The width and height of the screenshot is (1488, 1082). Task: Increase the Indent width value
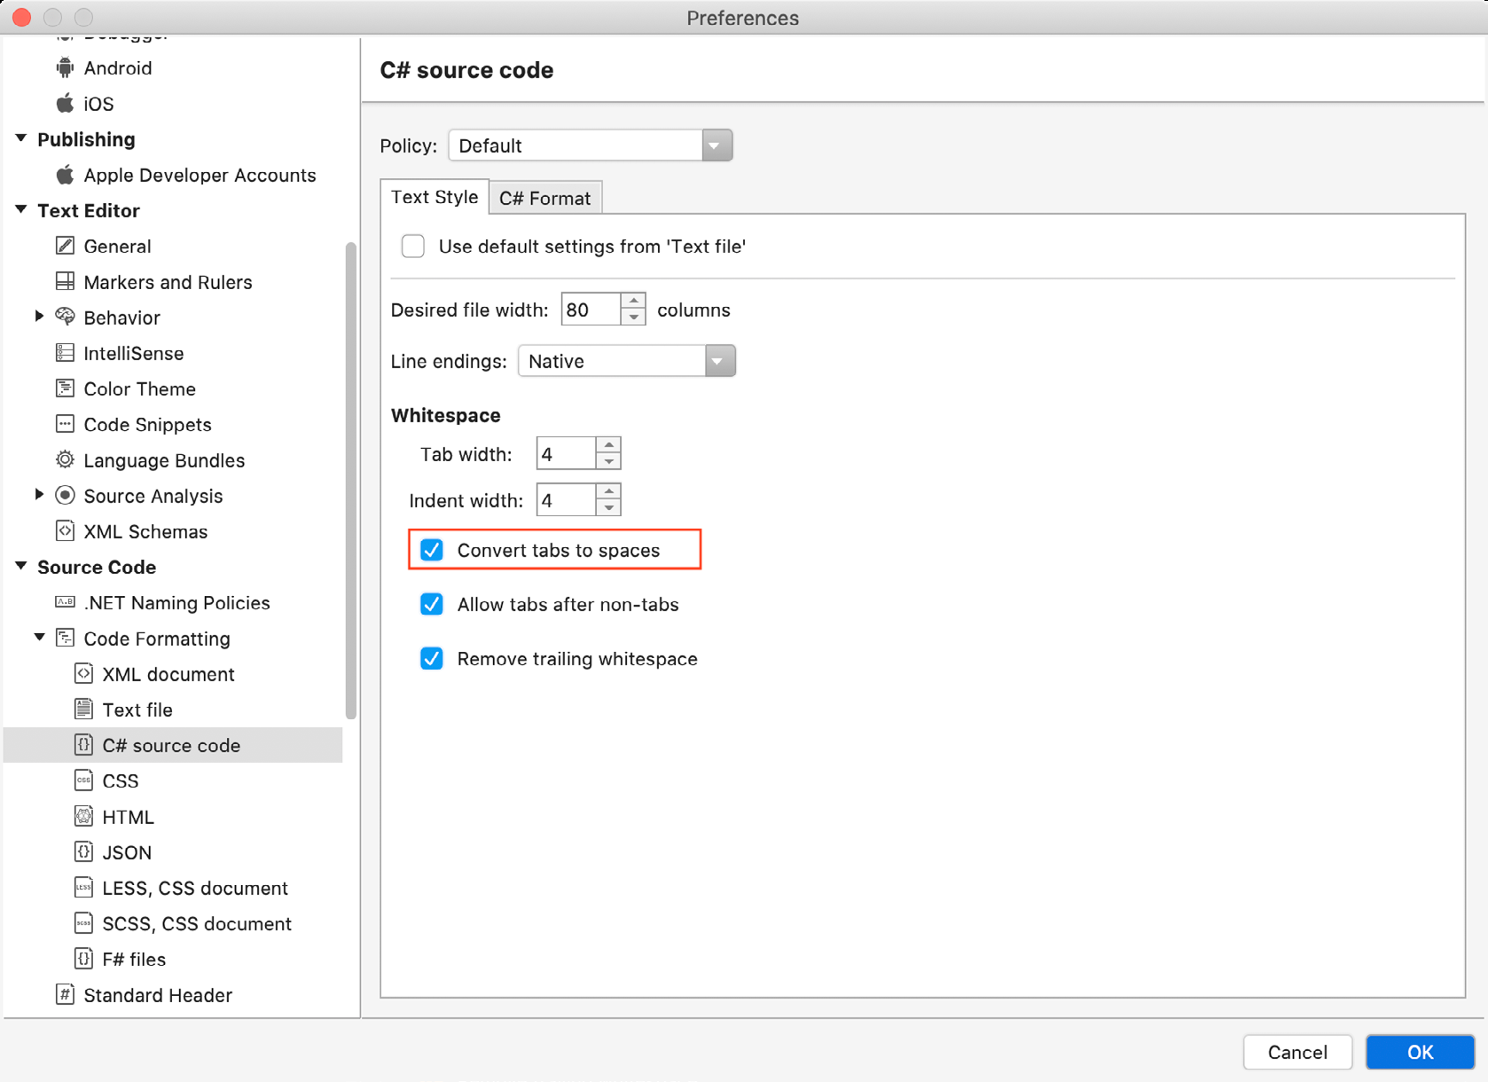(x=608, y=492)
